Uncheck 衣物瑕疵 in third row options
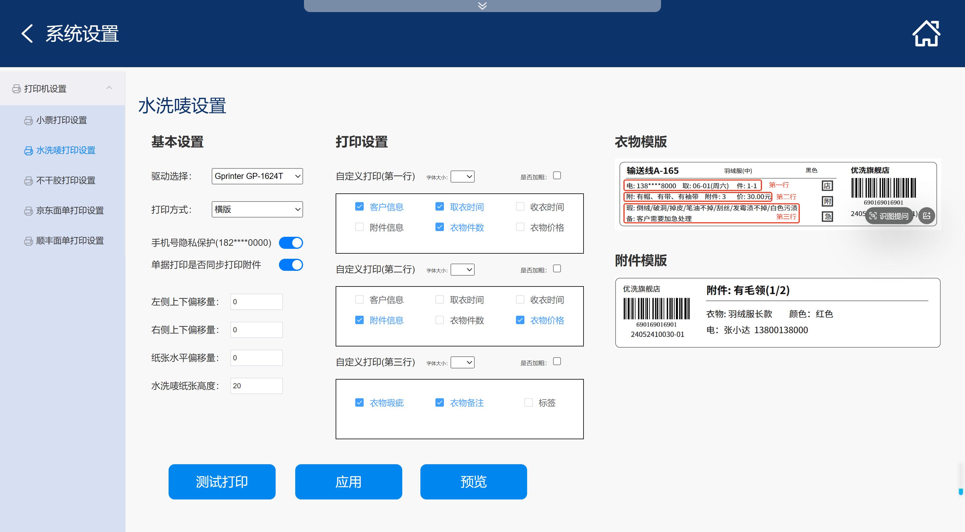Screen dimensions: 965x532 [x=359, y=402]
